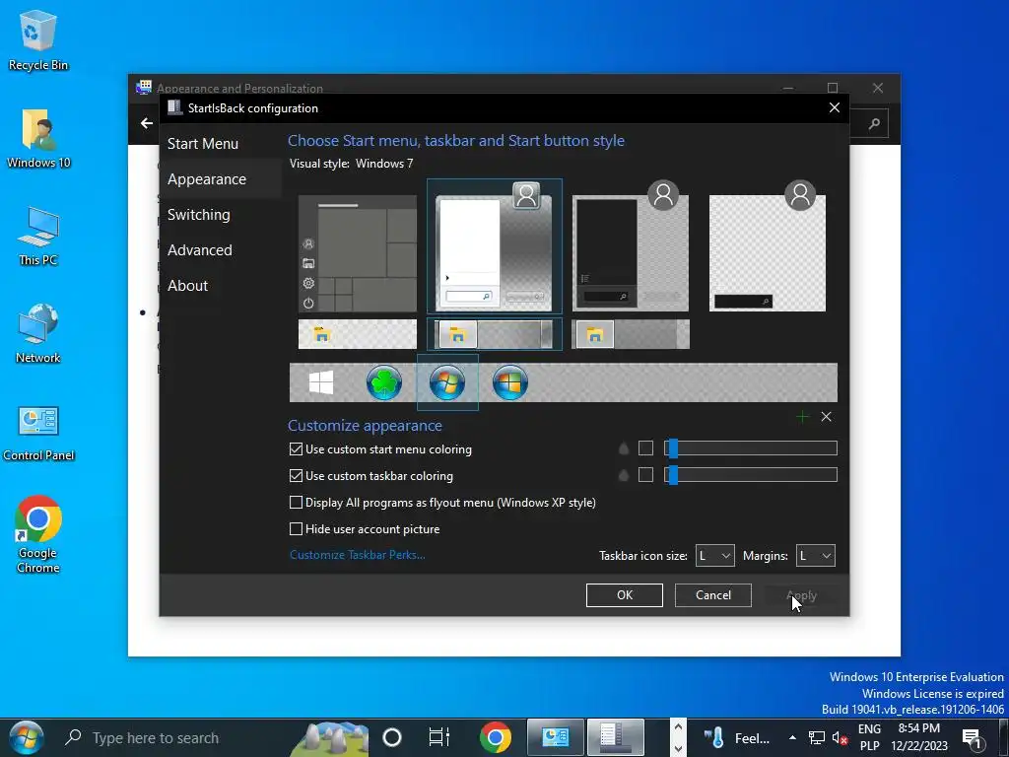The width and height of the screenshot is (1009, 757).
Task: Switch to StartIsBack taskbar button
Action: pyautogui.click(x=615, y=737)
